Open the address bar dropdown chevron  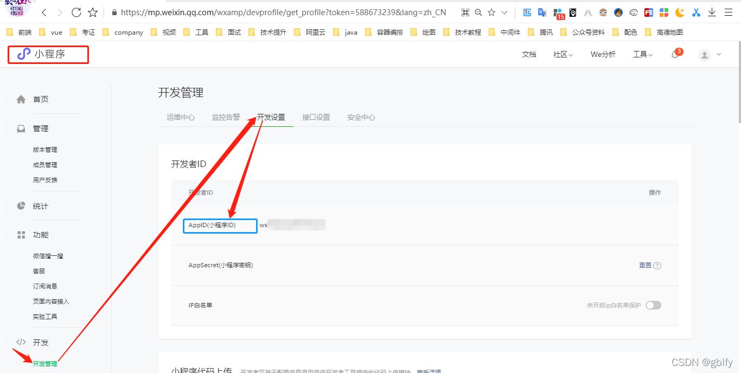(x=504, y=12)
